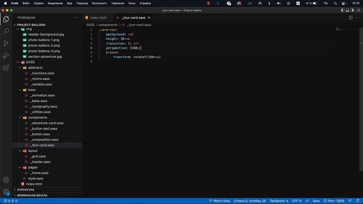
Task: Open the Run and Debug view
Action: coord(6,56)
